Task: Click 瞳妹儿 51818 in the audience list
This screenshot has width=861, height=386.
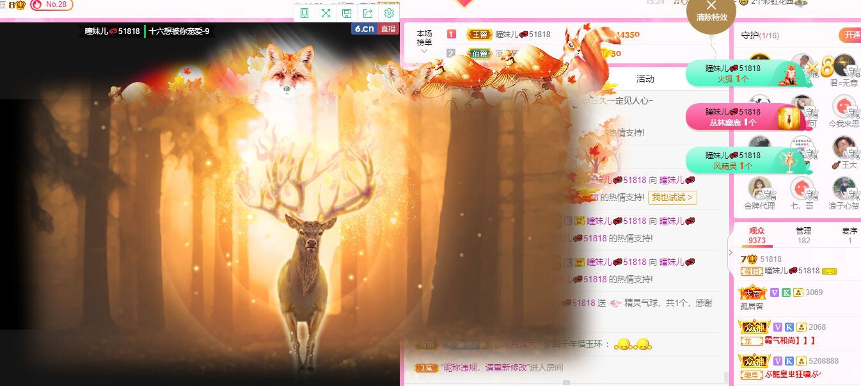Action: click(x=792, y=271)
